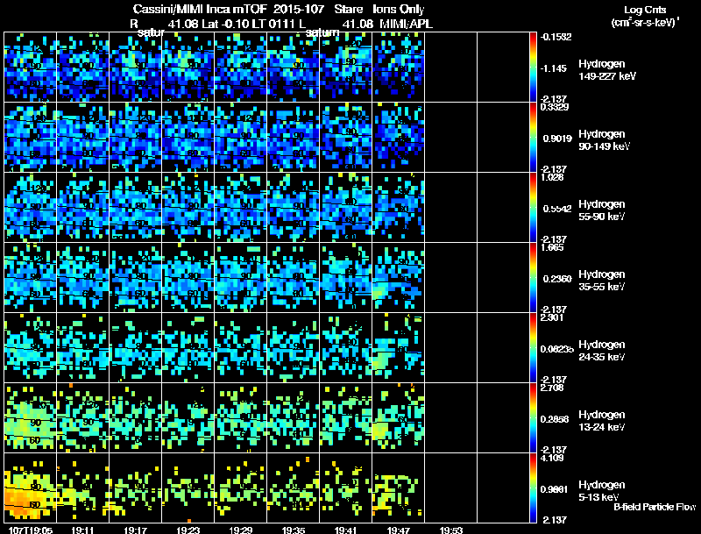Click the 'Hydrogen 5-13 keV' row label
Viewport: 701px width, 534px height.
pyautogui.click(x=602, y=491)
